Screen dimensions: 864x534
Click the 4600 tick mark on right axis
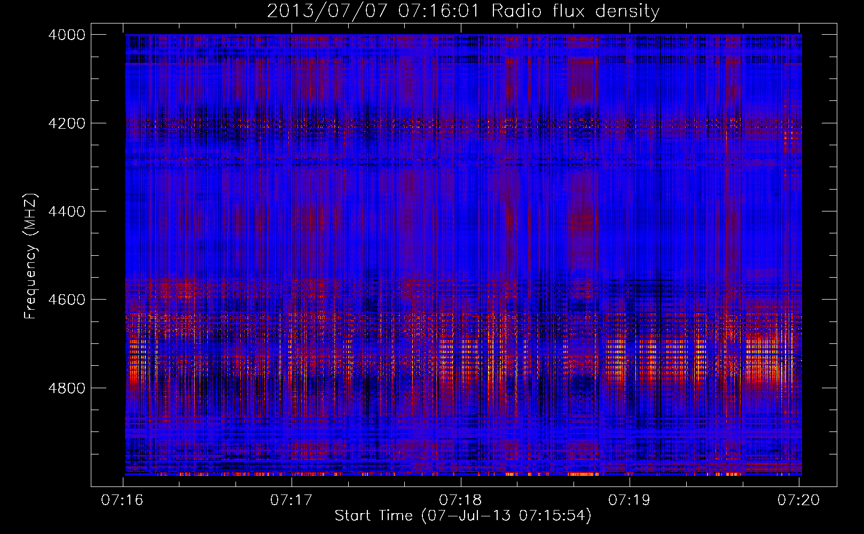829,299
